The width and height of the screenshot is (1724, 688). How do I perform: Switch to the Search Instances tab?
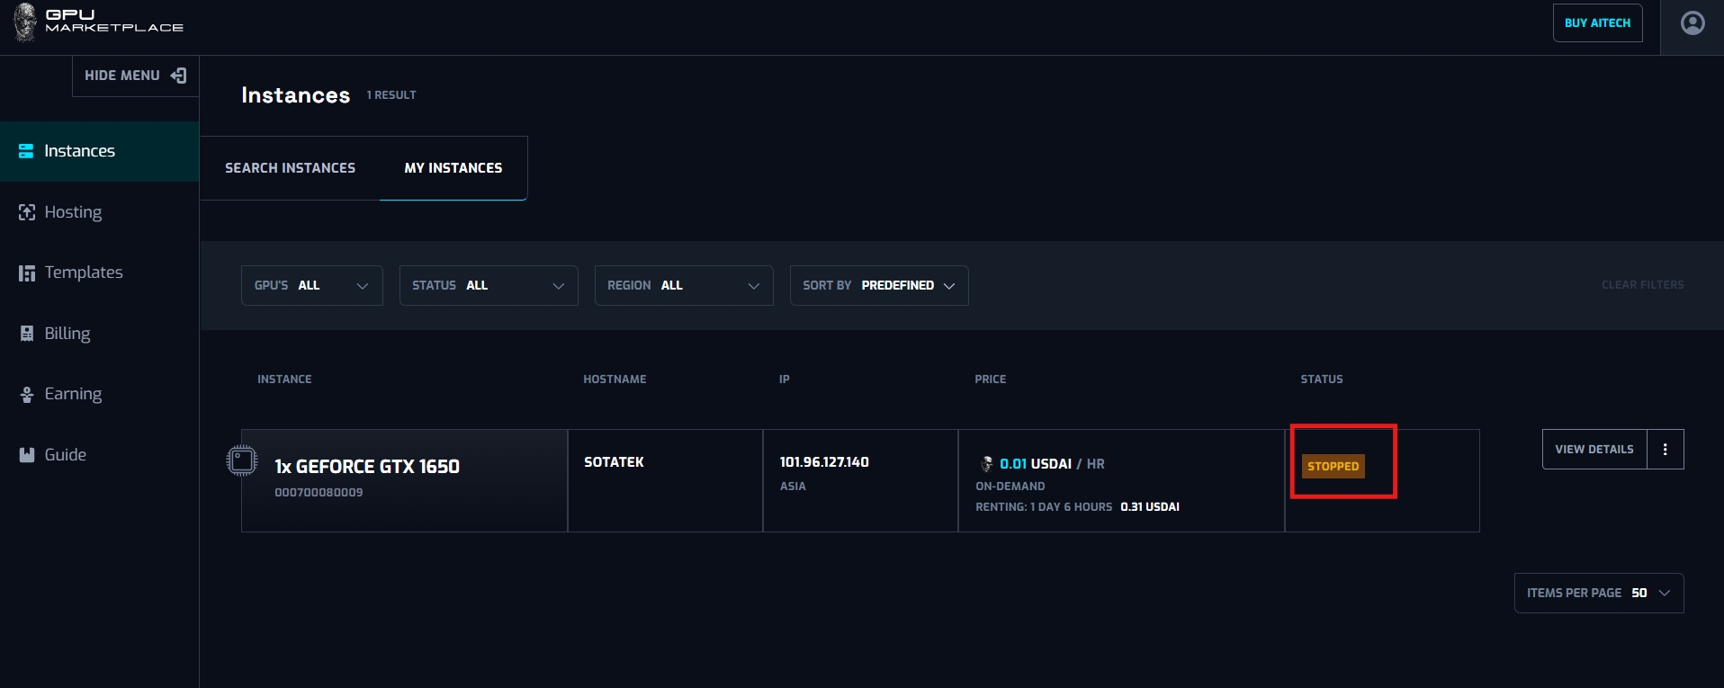click(290, 168)
